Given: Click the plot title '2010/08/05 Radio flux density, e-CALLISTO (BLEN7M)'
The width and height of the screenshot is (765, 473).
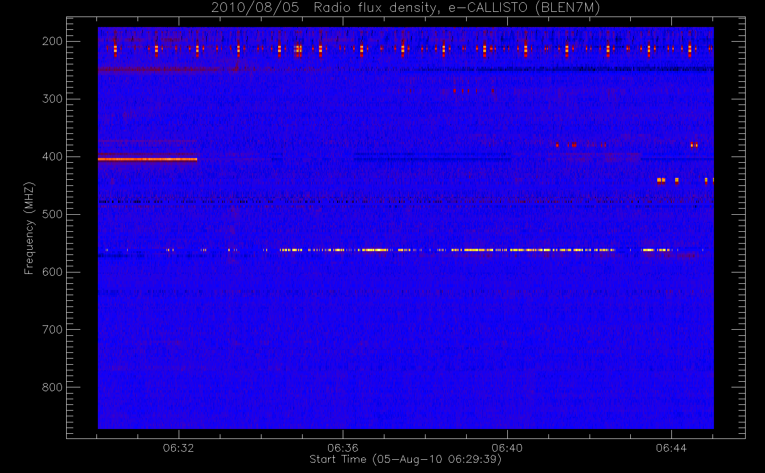Looking at the screenshot, I should (406, 8).
